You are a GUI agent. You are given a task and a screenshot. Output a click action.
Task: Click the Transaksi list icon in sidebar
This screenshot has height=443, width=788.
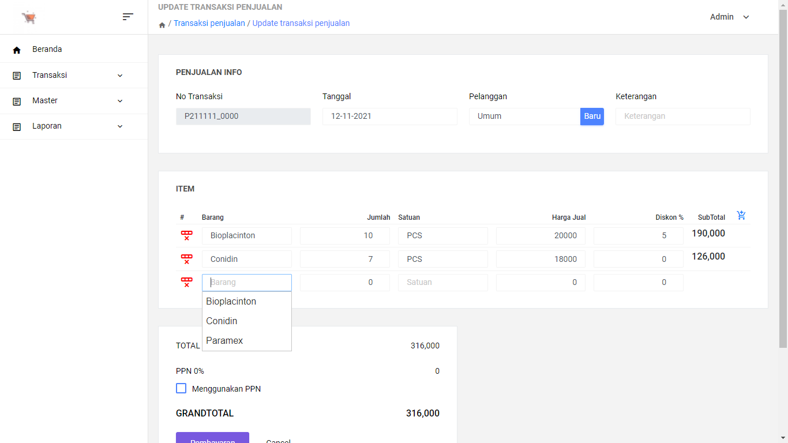click(16, 75)
